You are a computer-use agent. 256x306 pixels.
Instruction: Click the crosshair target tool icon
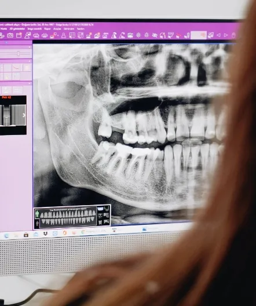pos(138,35)
